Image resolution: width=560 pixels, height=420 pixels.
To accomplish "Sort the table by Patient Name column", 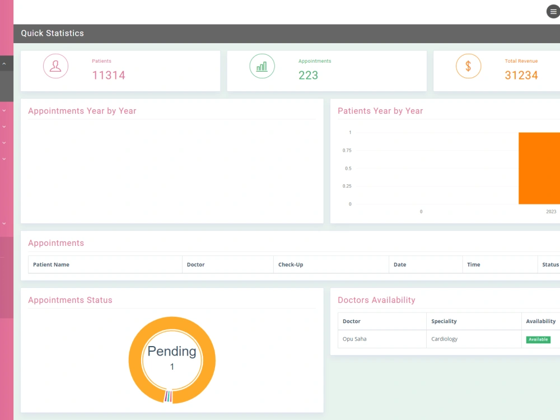I will pos(51,264).
